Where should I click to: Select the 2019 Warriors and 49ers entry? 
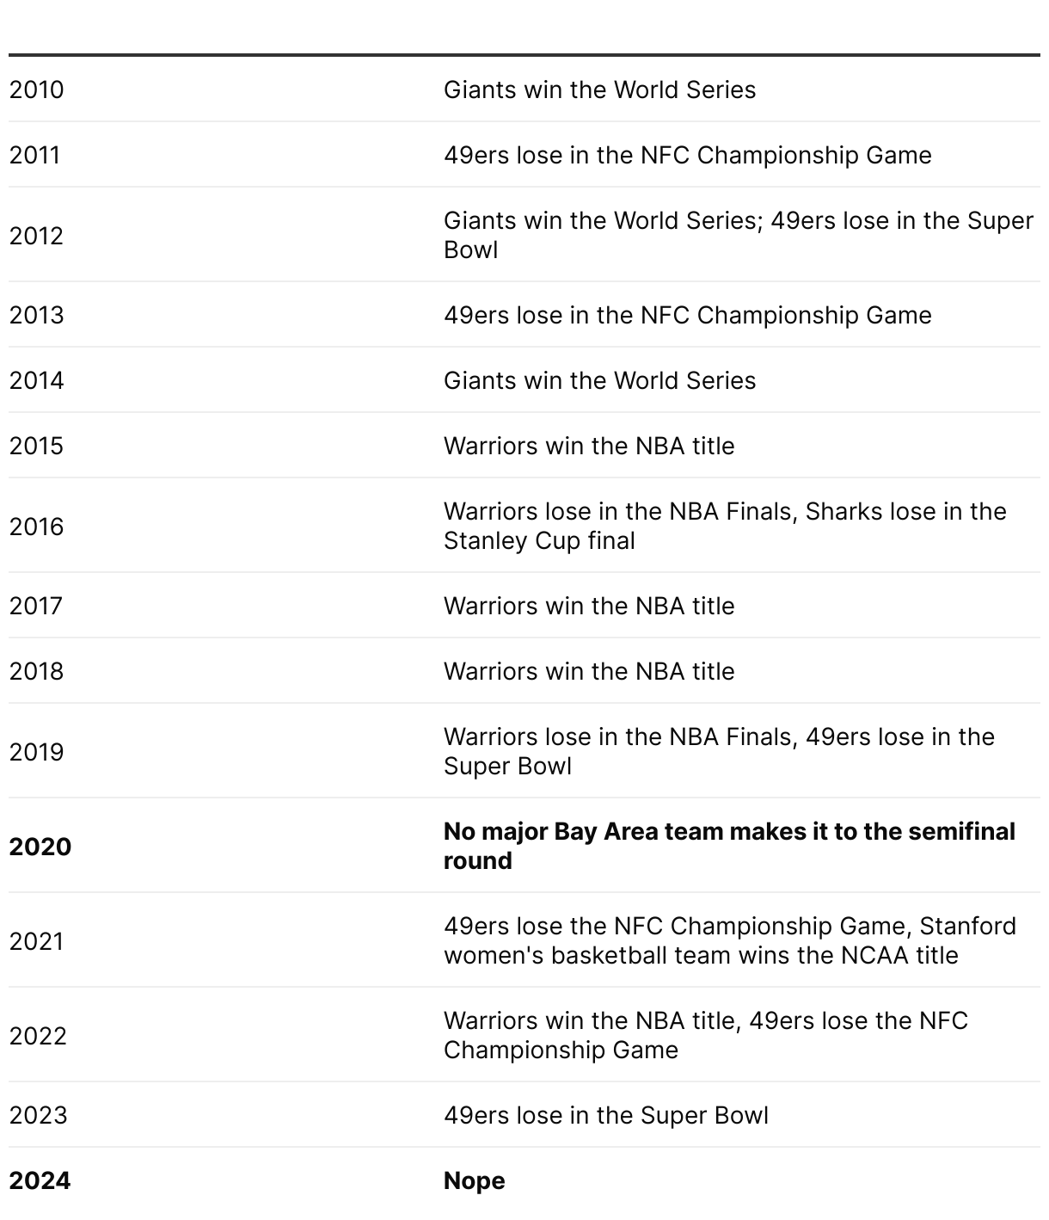click(719, 751)
